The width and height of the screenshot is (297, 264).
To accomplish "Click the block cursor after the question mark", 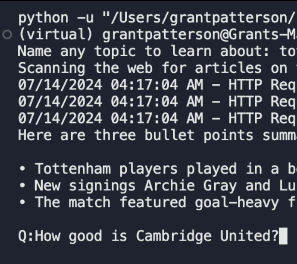I will [283, 236].
